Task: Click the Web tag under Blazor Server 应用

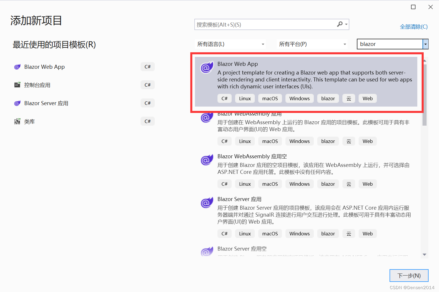Action: pos(368,234)
